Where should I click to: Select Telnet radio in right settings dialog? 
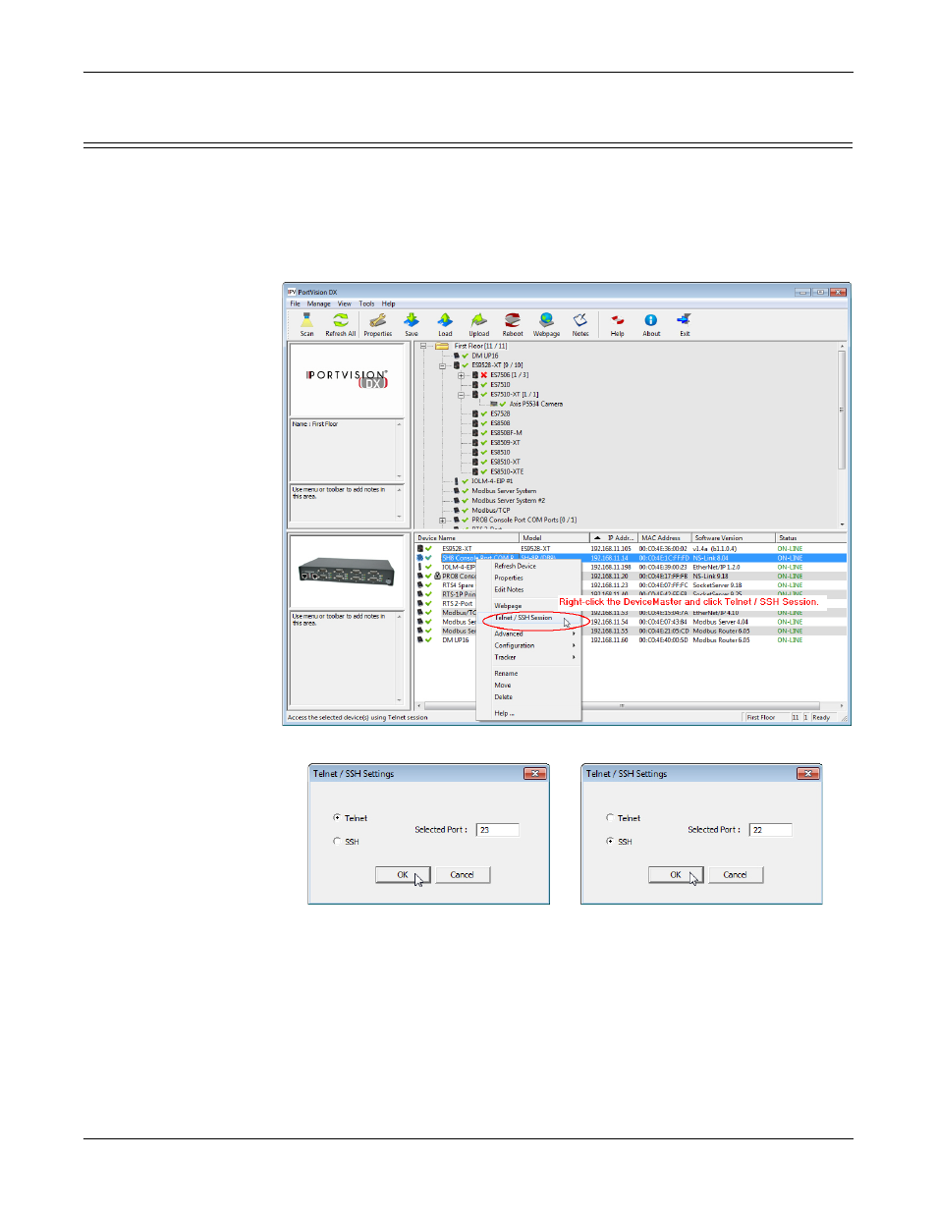click(x=610, y=817)
